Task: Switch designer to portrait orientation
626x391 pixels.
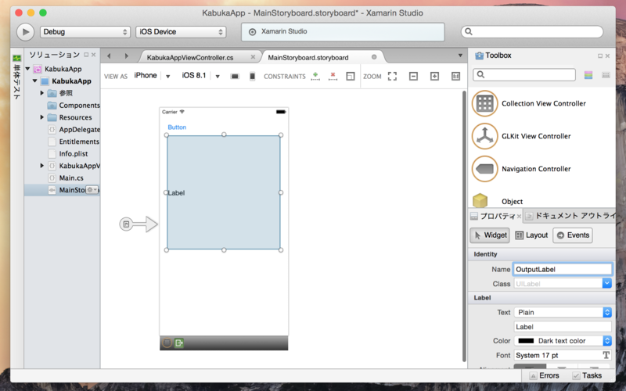Action: tap(252, 76)
